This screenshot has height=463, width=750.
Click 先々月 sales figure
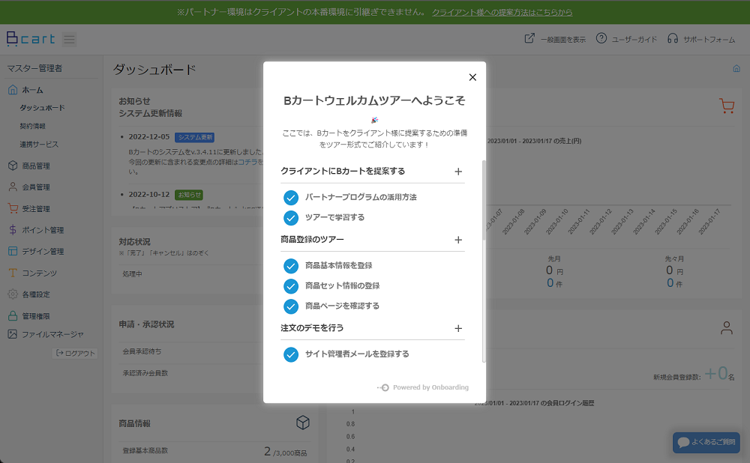tap(674, 271)
